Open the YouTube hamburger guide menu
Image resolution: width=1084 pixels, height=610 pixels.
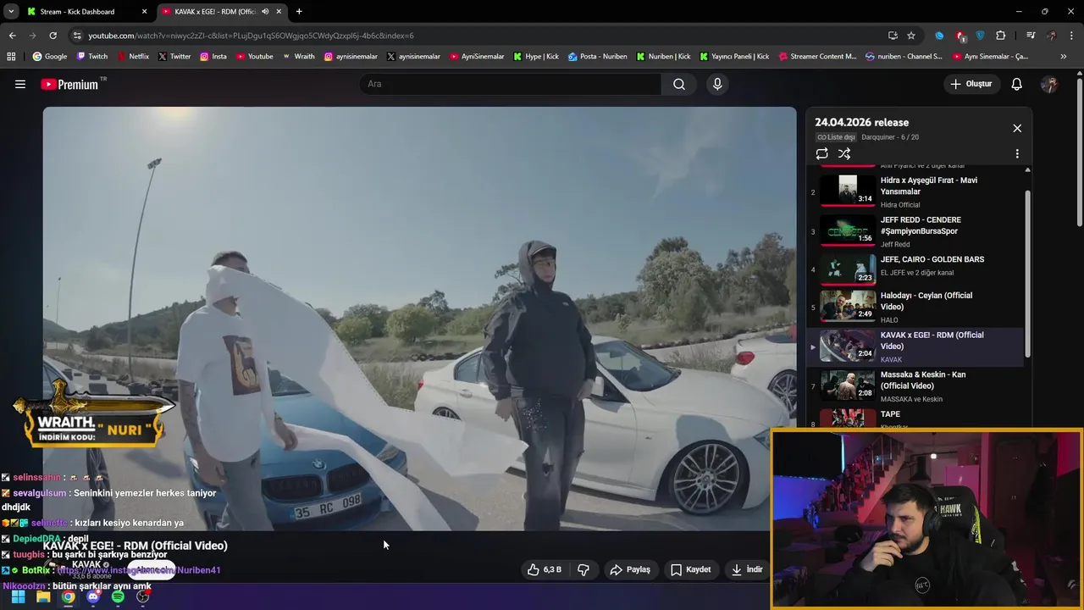[x=20, y=84]
